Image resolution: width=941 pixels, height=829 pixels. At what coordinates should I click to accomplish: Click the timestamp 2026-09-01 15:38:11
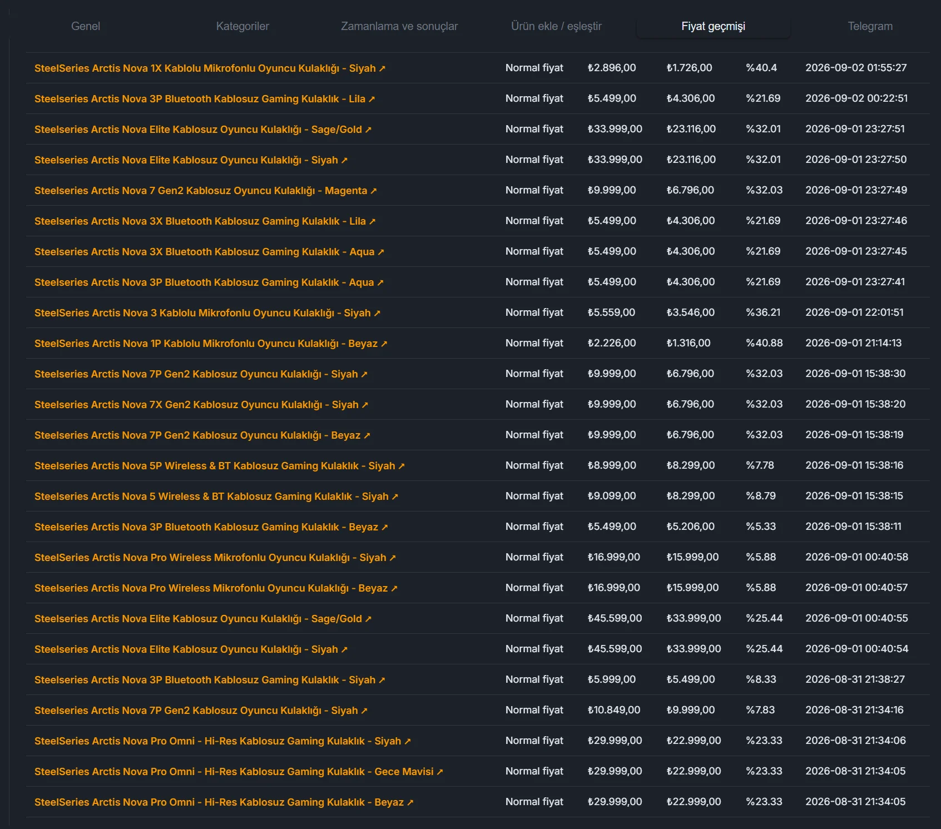[854, 527]
